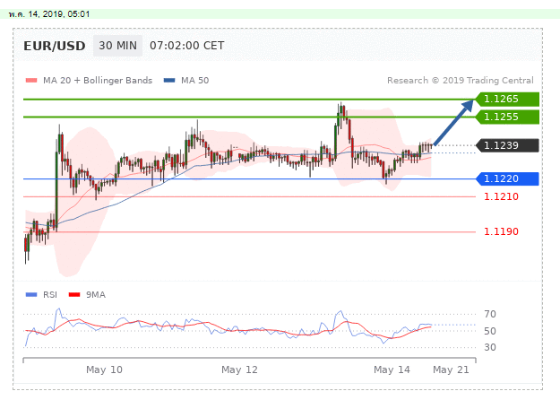Click the red MA 20 legend swatch
Image resolution: width=560 pixels, height=400 pixels.
click(x=31, y=81)
